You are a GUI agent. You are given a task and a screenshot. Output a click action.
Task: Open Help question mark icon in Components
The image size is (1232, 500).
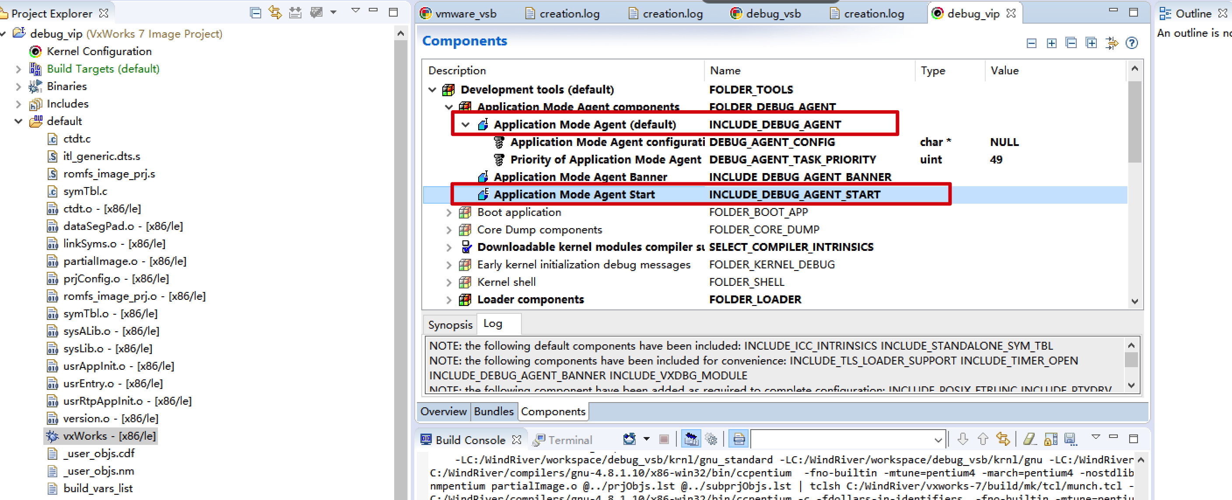(x=1131, y=43)
